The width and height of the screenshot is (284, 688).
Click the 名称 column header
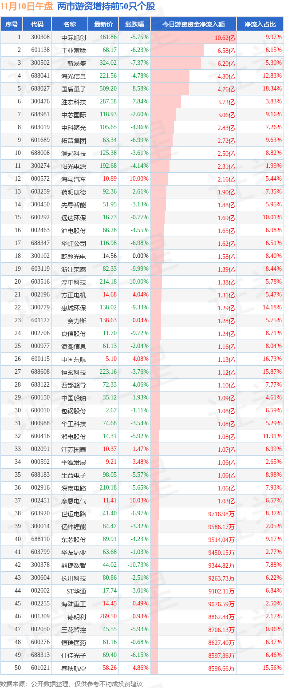[70, 24]
